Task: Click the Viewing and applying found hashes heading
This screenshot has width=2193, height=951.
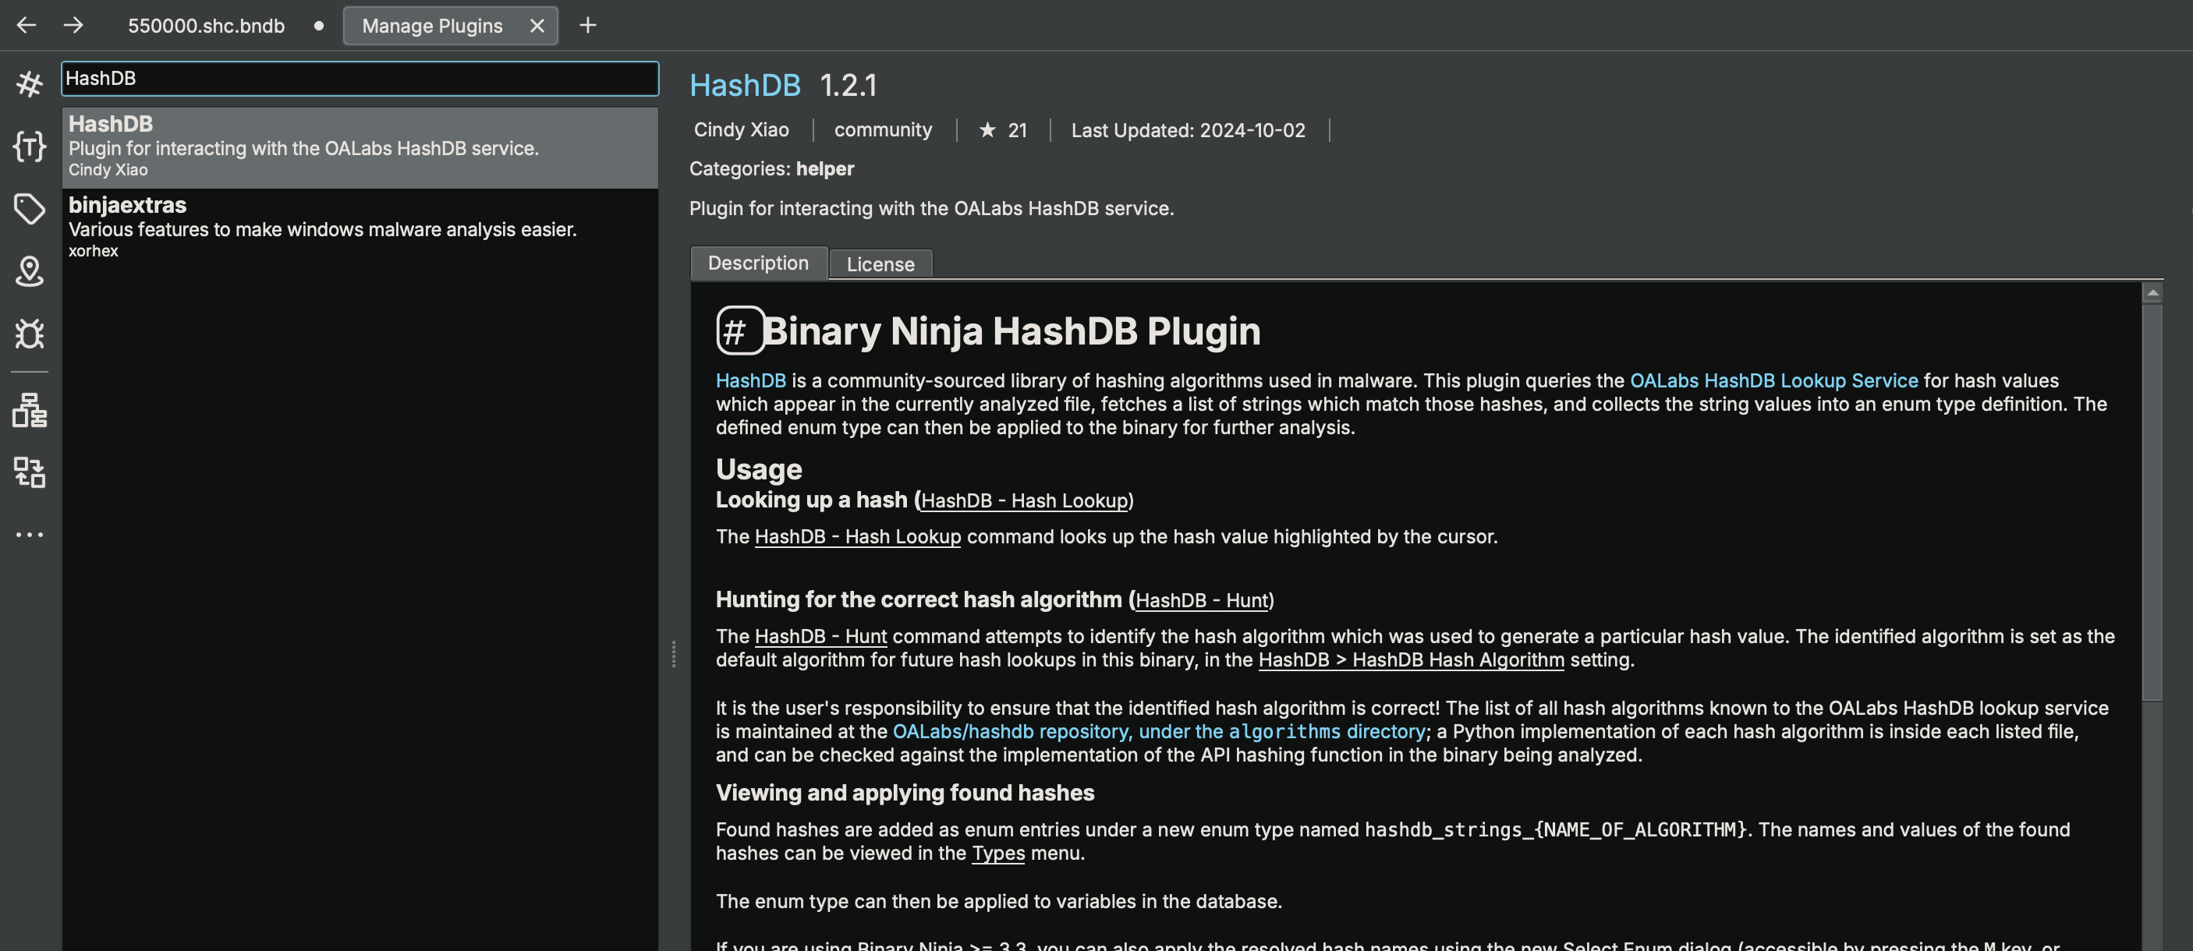Action: click(905, 793)
